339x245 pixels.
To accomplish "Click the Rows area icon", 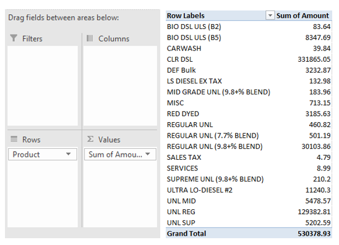I will (x=14, y=139).
